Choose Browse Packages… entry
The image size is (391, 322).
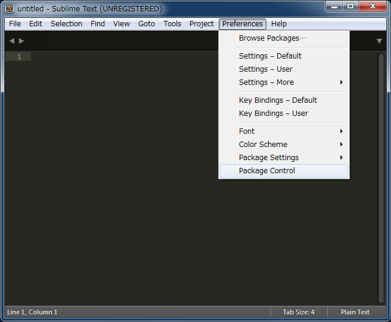(x=284, y=38)
